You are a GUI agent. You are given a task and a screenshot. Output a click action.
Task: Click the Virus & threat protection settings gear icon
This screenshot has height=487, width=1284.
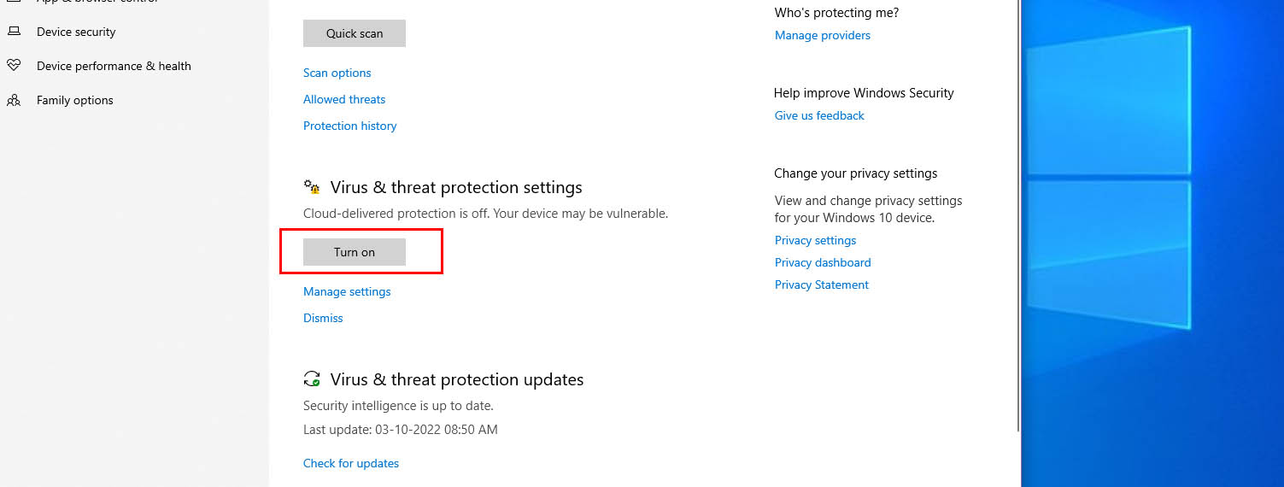tap(312, 187)
